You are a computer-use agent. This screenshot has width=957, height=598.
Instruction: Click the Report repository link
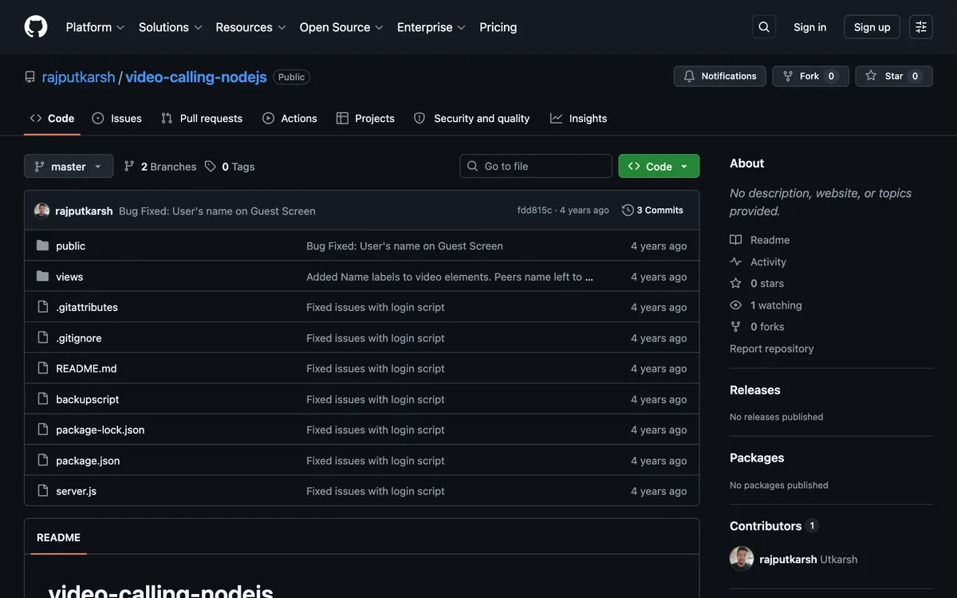coord(771,348)
